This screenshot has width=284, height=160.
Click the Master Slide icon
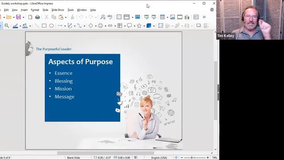click(x=138, y=17)
